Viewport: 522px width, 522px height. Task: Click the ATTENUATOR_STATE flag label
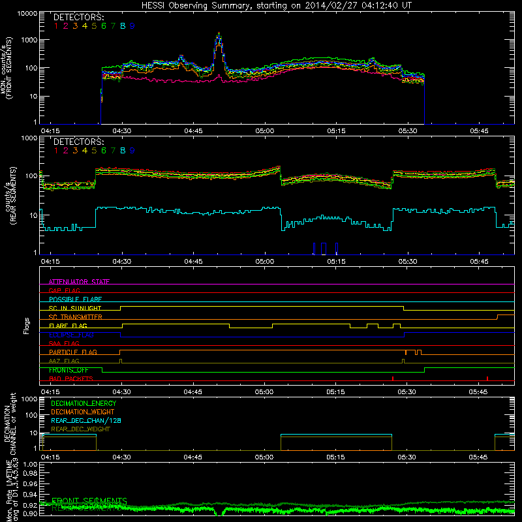pos(79,282)
